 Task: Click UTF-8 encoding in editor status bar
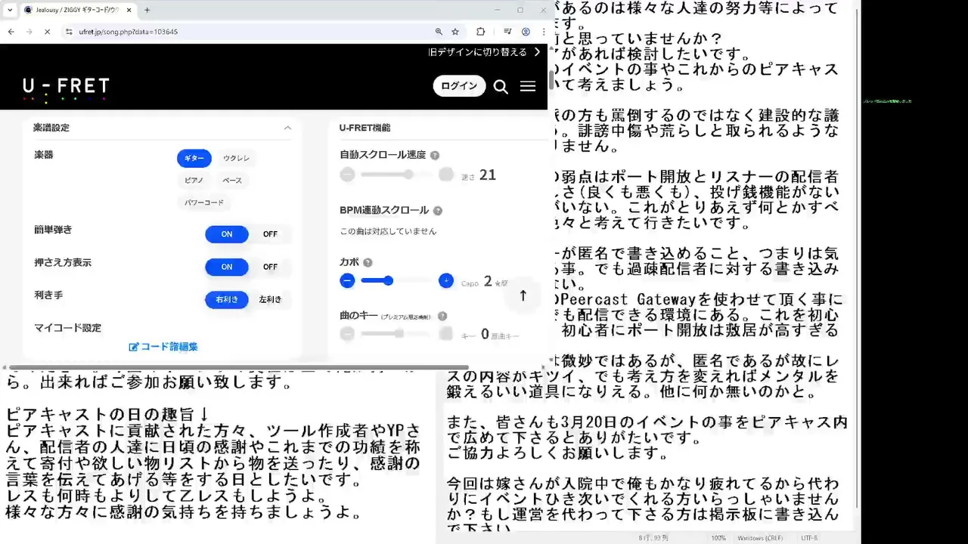click(x=809, y=538)
